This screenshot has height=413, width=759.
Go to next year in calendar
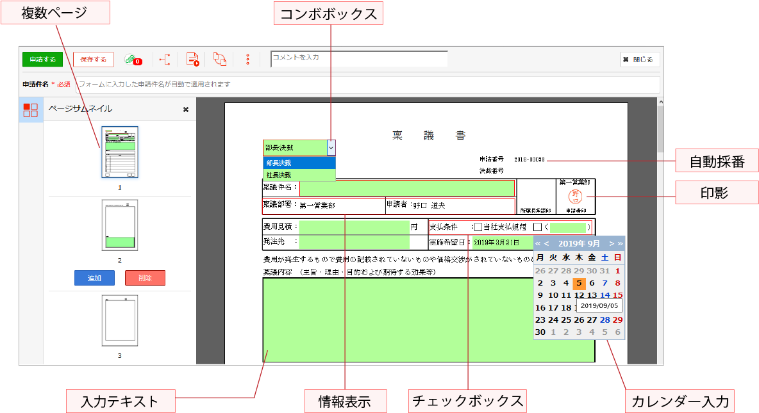620,244
